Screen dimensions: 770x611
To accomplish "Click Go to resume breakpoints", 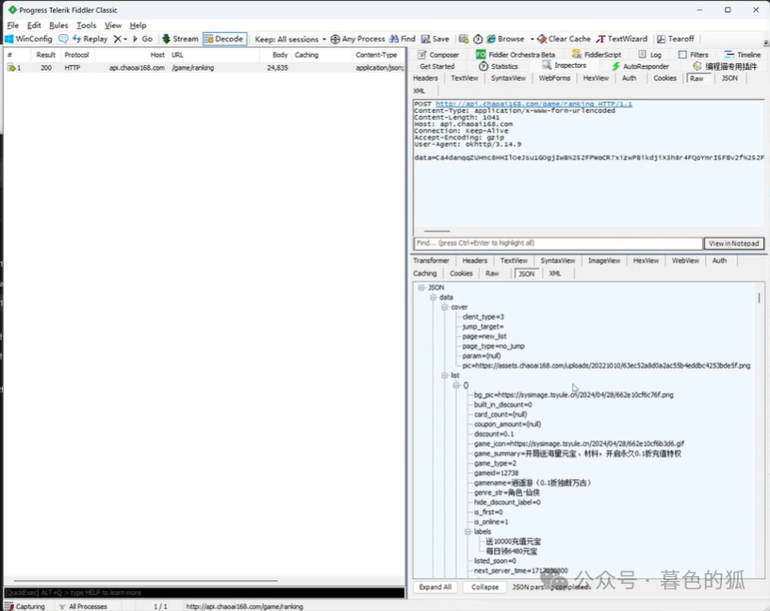I will (142, 39).
